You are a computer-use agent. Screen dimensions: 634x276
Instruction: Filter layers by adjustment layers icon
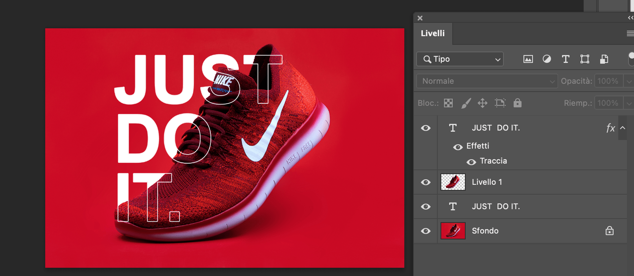pyautogui.click(x=547, y=59)
